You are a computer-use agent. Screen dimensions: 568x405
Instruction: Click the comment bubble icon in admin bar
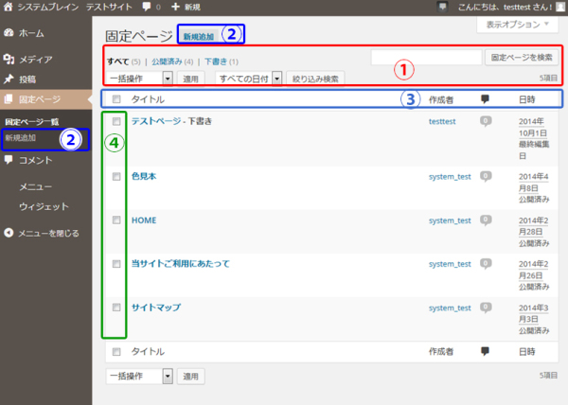point(146,7)
